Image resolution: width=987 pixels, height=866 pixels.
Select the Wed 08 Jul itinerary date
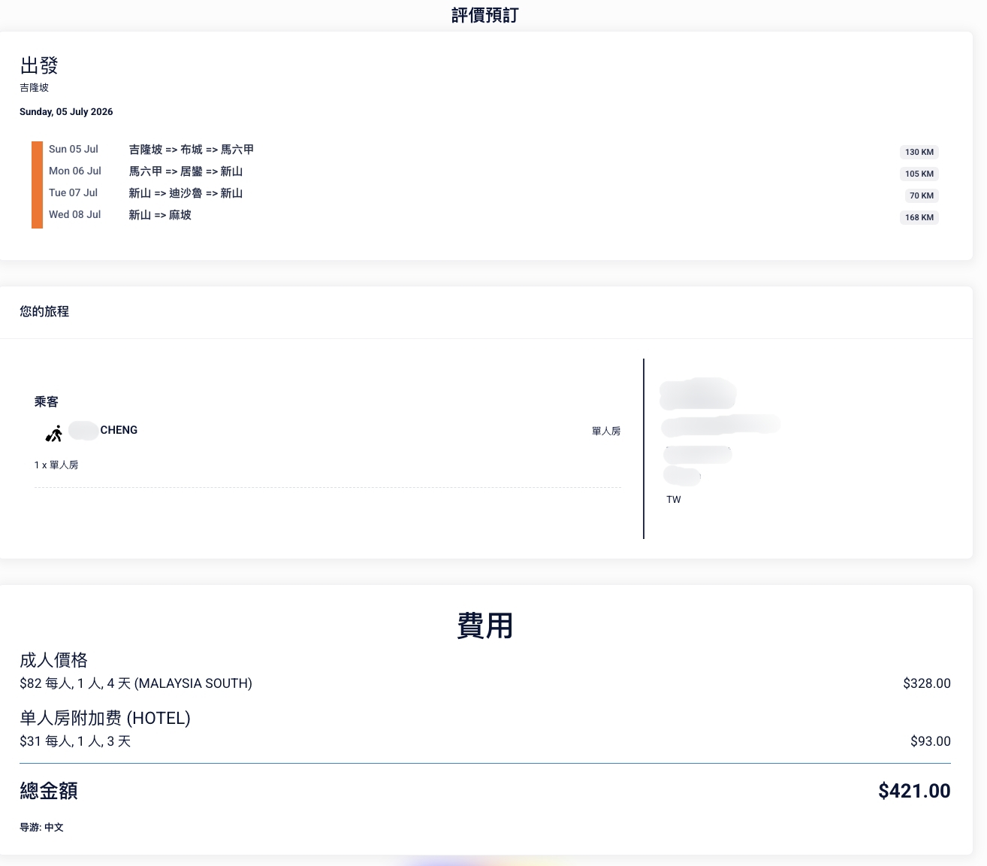click(75, 214)
